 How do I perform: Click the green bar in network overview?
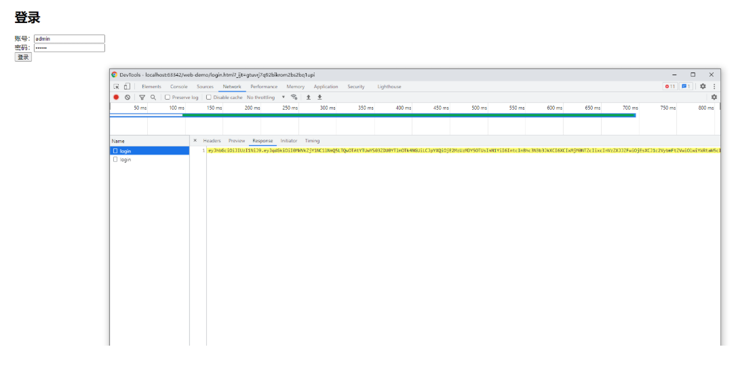[409, 115]
